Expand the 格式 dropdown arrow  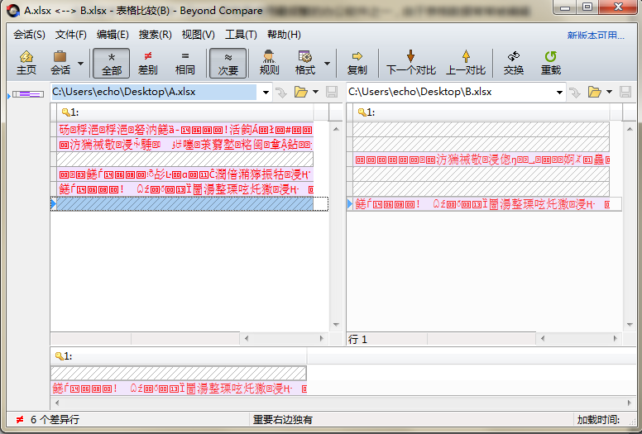click(327, 64)
